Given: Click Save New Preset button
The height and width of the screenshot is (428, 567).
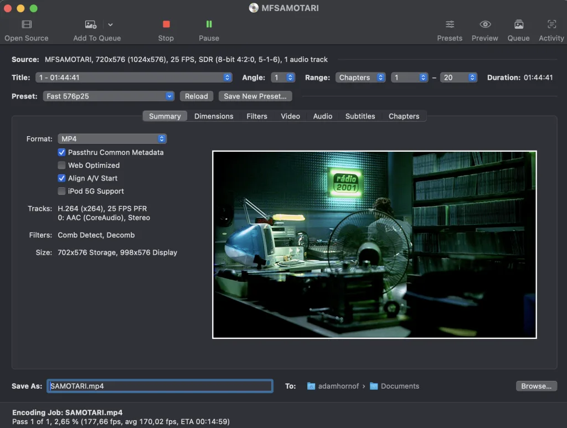Looking at the screenshot, I should point(255,96).
